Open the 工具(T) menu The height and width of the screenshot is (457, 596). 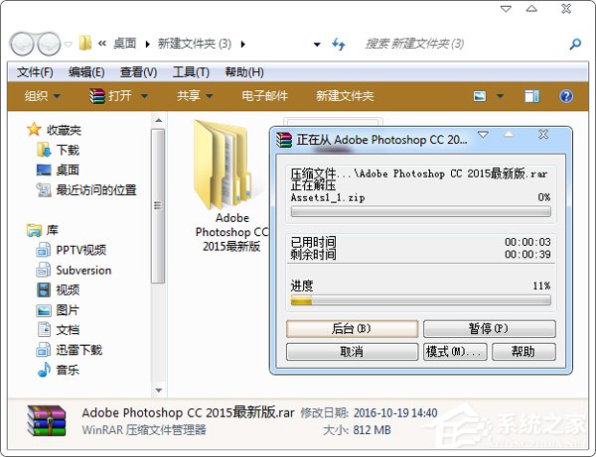tap(190, 72)
